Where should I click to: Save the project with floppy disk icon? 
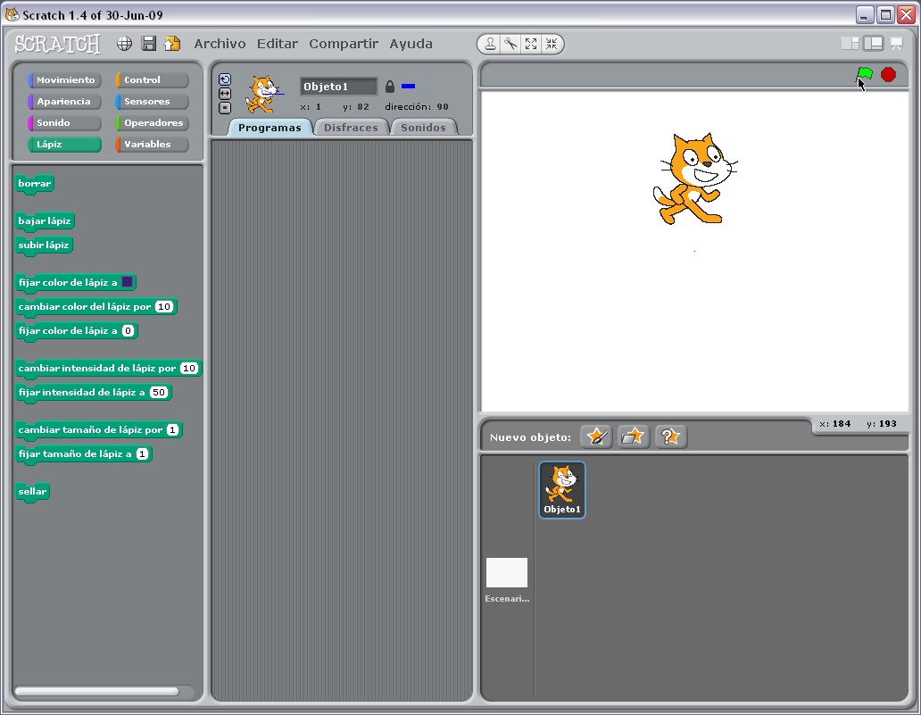[x=149, y=44]
